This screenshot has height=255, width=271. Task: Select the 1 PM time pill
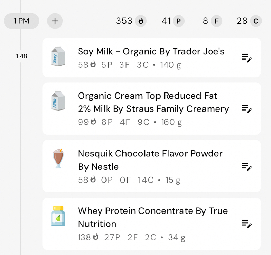22,21
